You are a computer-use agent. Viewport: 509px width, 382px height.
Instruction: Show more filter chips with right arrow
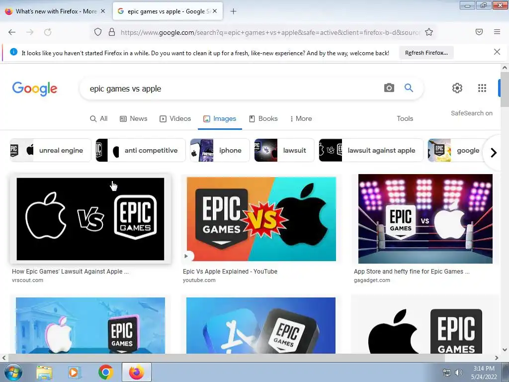click(494, 152)
